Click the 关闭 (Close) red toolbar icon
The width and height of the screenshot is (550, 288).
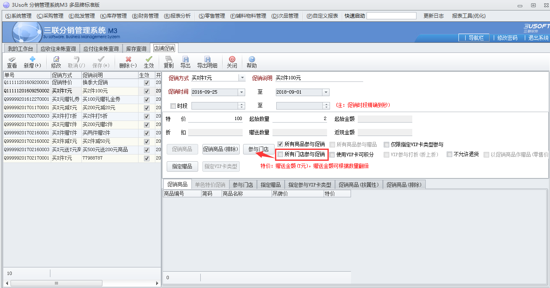pyautogui.click(x=232, y=60)
